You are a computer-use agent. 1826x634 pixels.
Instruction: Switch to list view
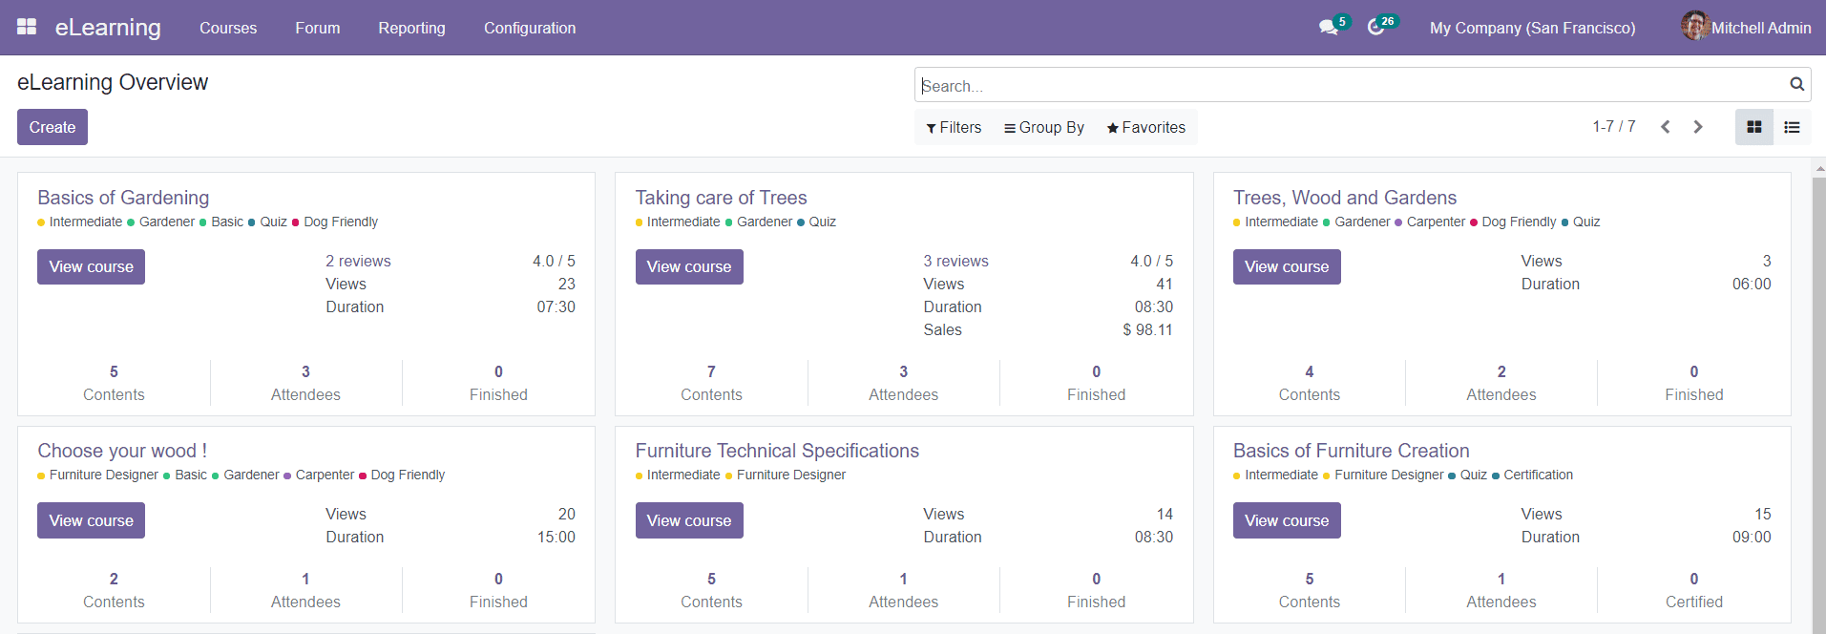(1792, 127)
